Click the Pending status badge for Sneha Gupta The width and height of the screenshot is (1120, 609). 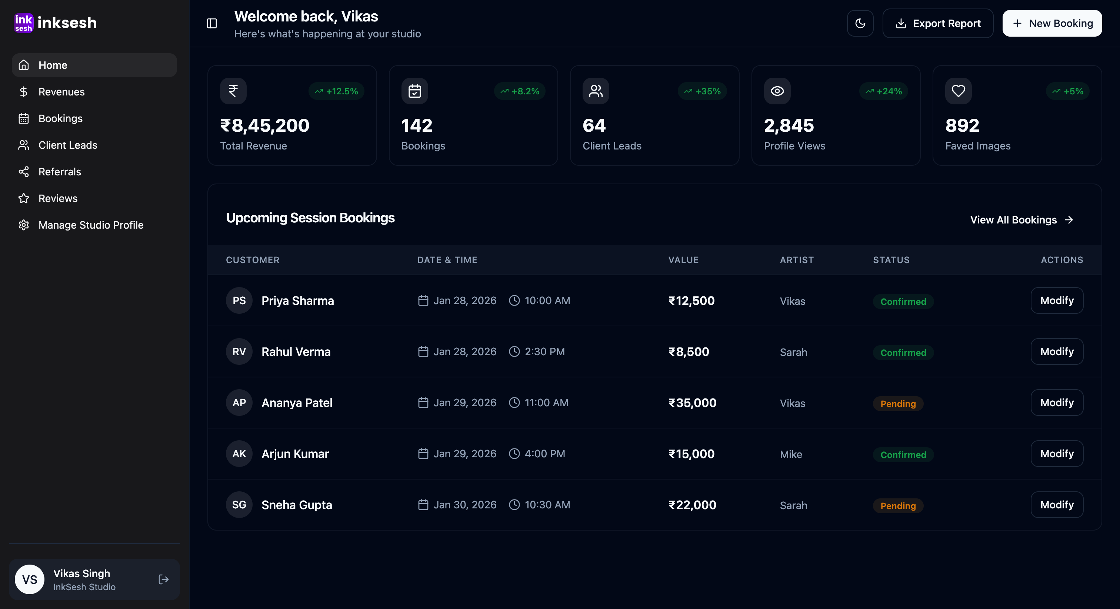point(898,506)
